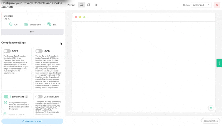Turn on the LGPD switch
The width and height of the screenshot is (222, 126).
tap(39, 51)
